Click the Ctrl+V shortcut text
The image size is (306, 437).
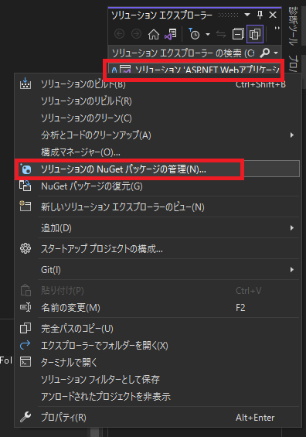pyautogui.click(x=248, y=291)
